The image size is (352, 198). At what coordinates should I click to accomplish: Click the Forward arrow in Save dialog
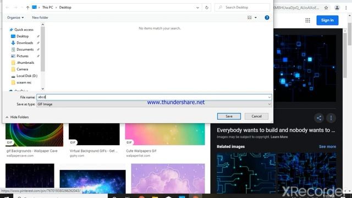pyautogui.click(x=15, y=8)
